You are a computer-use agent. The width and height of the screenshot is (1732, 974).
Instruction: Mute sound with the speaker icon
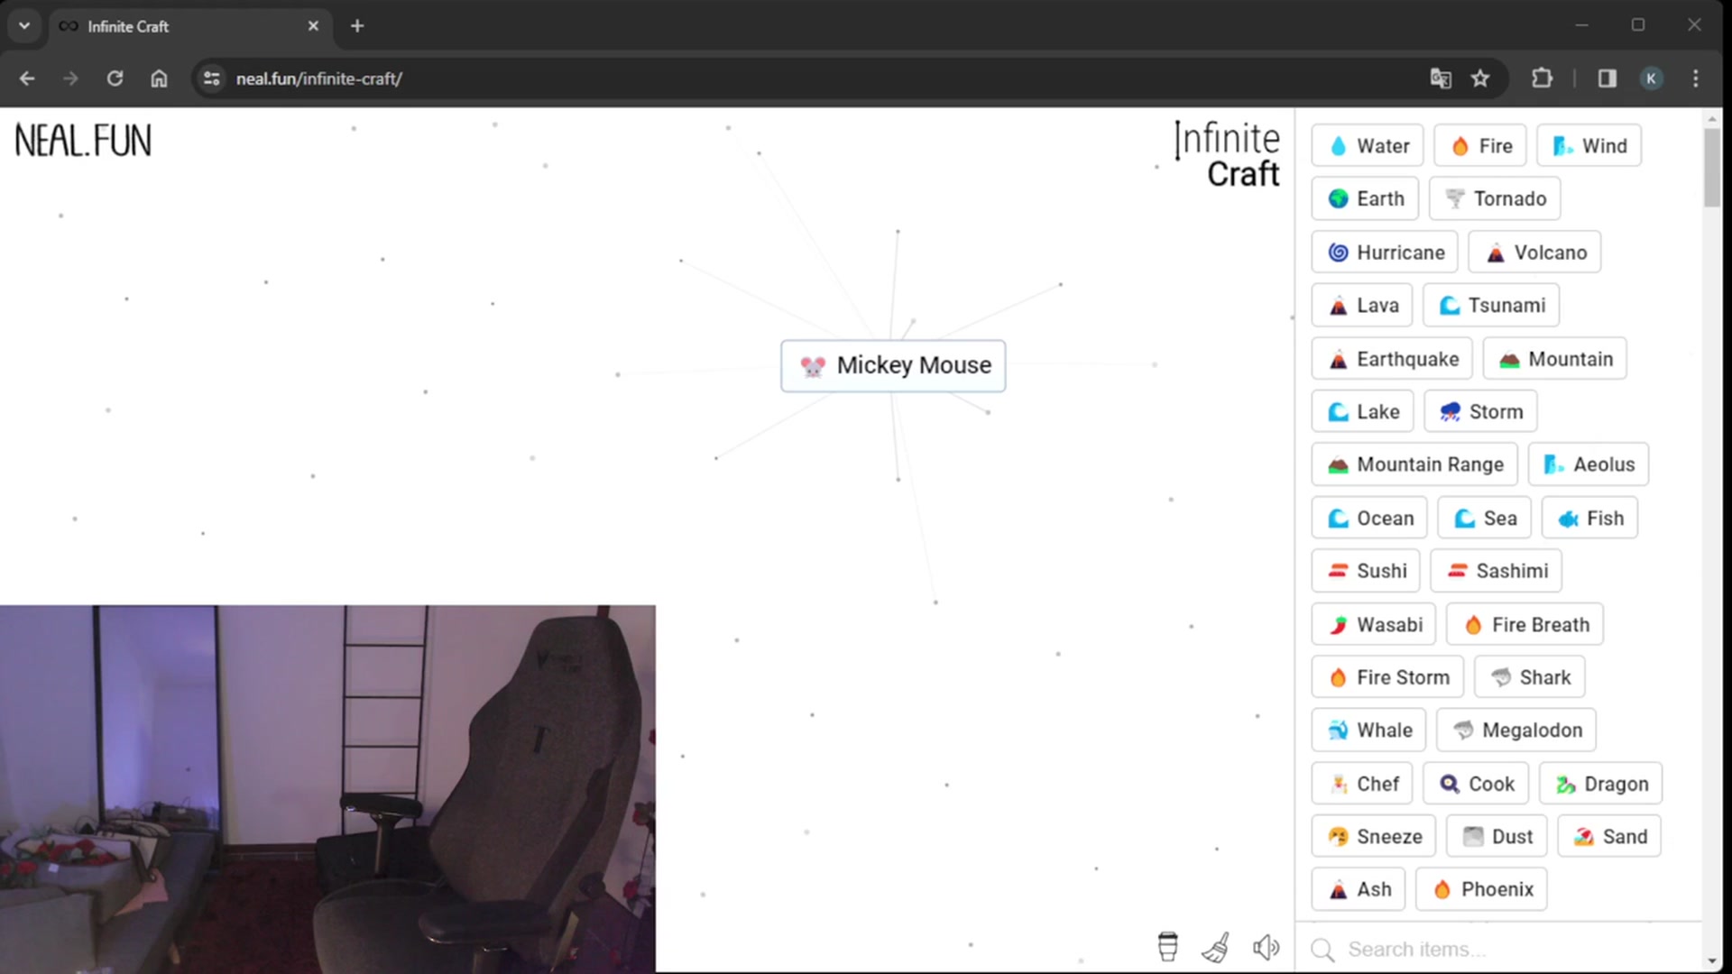[1266, 947]
